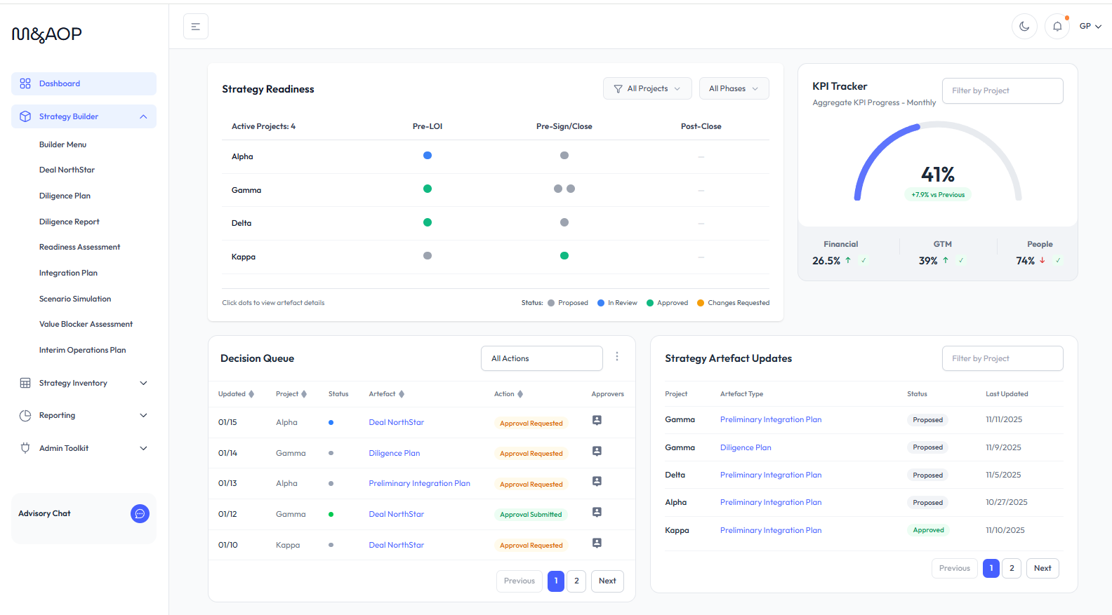Click Alpha's blue Pre-LOI dot
This screenshot has width=1112, height=615.
point(428,156)
